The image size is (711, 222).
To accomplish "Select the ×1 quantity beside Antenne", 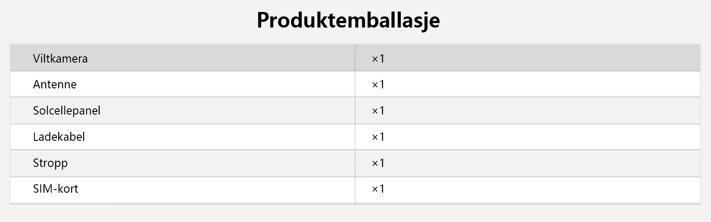I will click(x=378, y=84).
